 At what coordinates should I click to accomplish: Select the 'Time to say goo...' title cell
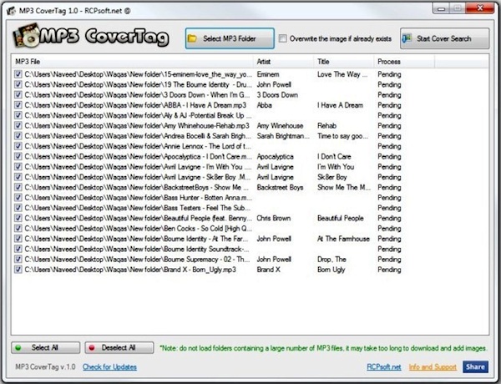[343, 136]
